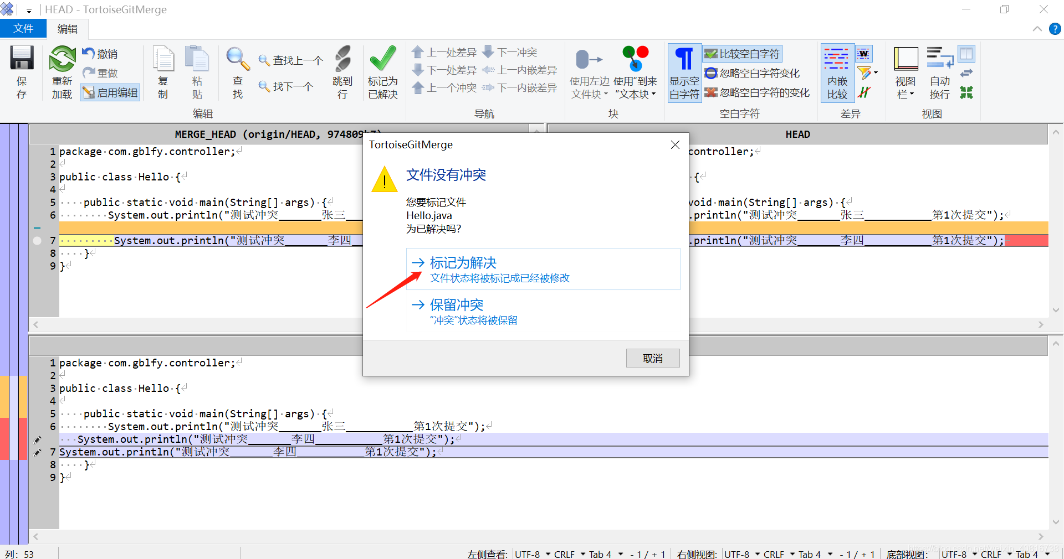Reload the file with the green arrows icon
Screen dimensions: 1064x559
point(62,73)
